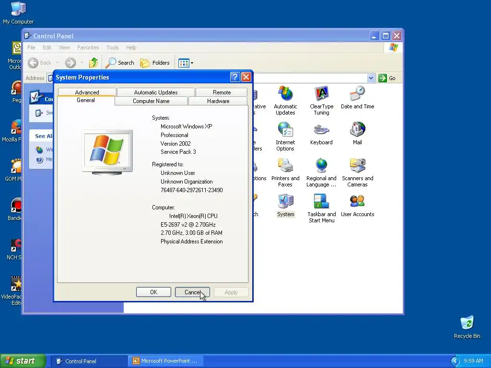Open the View menu
The image size is (491, 368).
[64, 47]
